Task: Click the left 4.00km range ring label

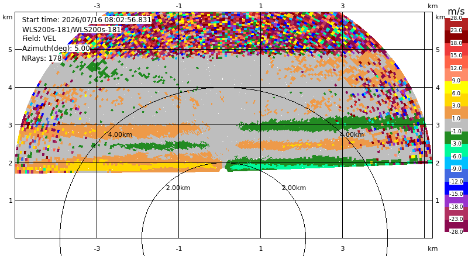Action: [120, 134]
